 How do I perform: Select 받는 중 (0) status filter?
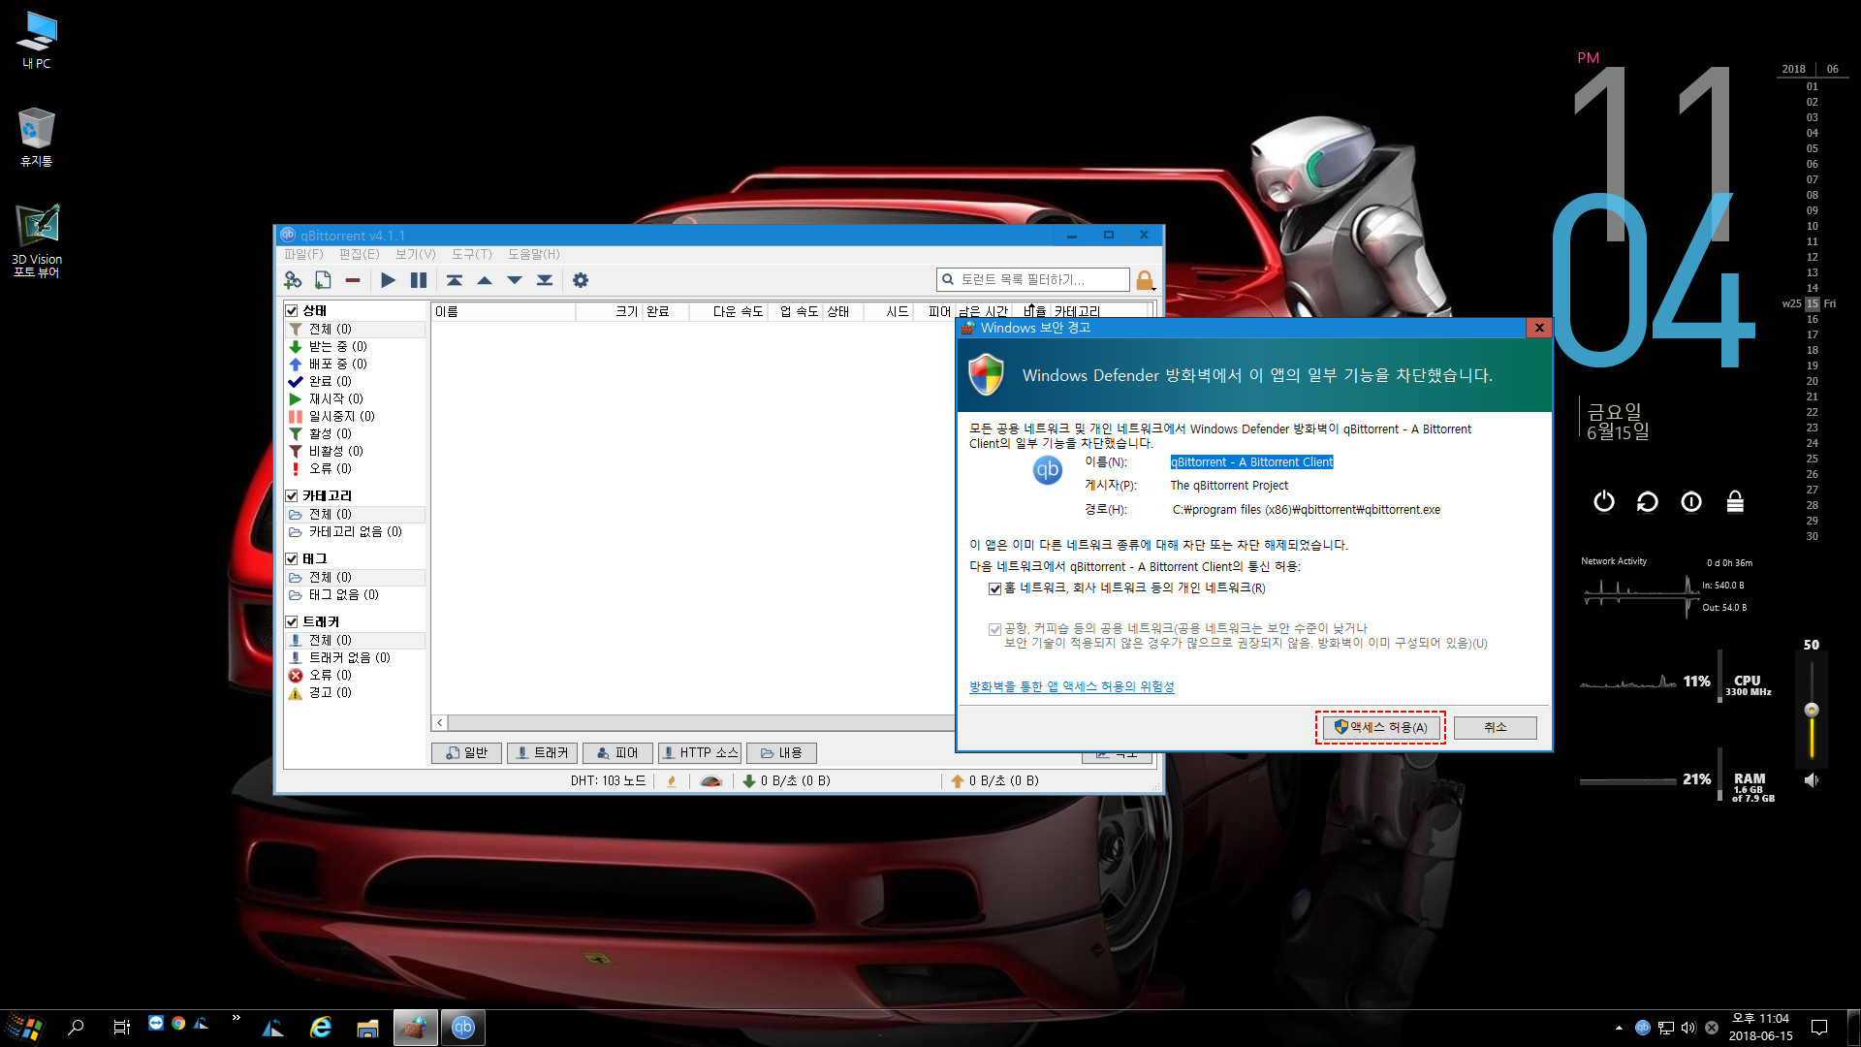[355, 347]
